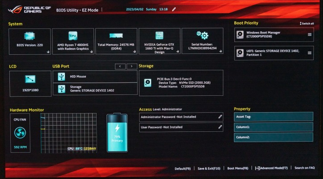Select the Asset Tag field
The image size is (323, 179).
pyautogui.click(x=273, y=117)
